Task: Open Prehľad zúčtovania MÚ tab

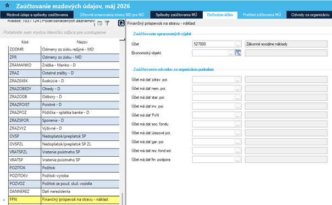Action: 262,15
